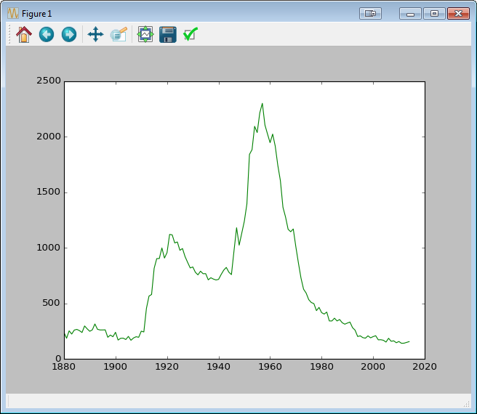Viewport: 477px width, 414px height.
Task: Click the empty status bar area
Action: (x=233, y=401)
